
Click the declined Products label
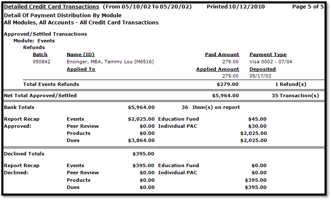(x=78, y=180)
